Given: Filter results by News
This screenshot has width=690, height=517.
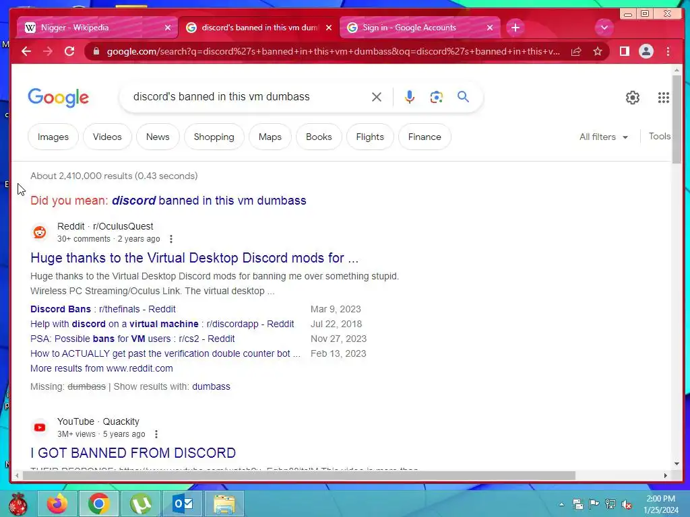Looking at the screenshot, I should [x=158, y=137].
